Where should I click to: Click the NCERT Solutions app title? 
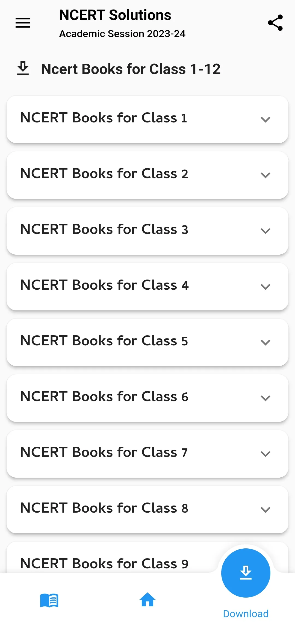pyautogui.click(x=115, y=15)
